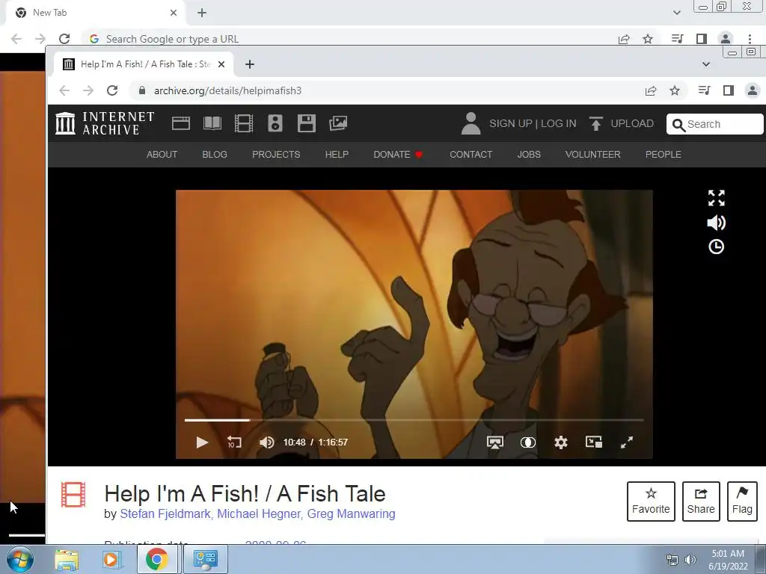Open Windows Media Player from taskbar
Image resolution: width=766 pixels, height=574 pixels.
tap(111, 559)
